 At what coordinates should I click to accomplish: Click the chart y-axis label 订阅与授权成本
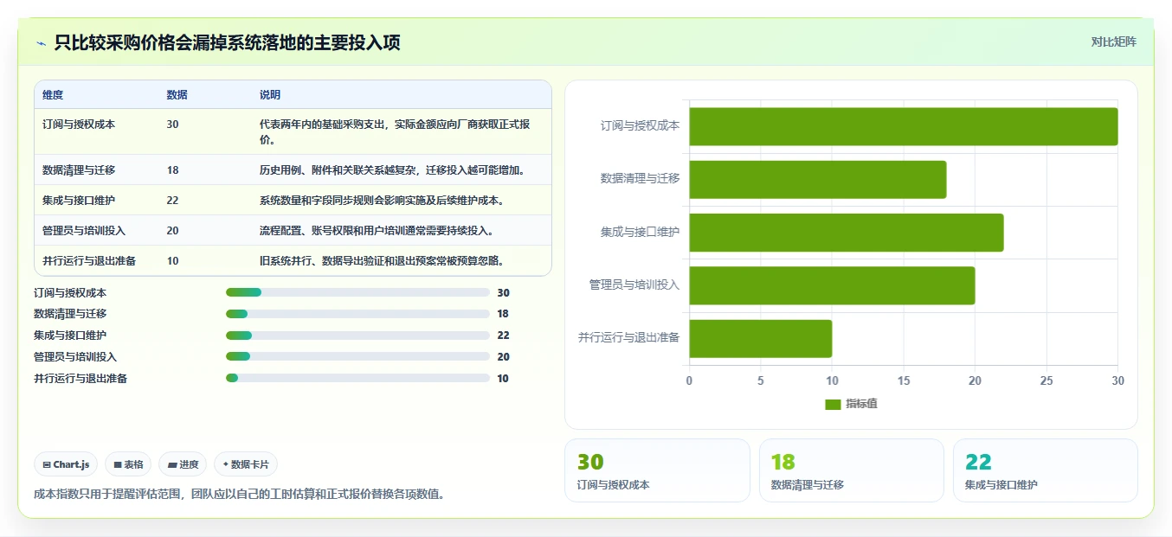tap(641, 126)
